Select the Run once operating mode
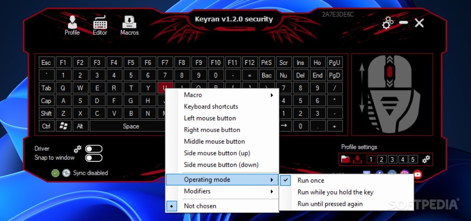Screen dimensions: 471x221 346,180
